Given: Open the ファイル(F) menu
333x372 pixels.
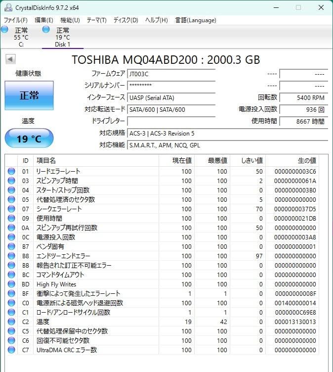Looking at the screenshot, I should (16, 20).
